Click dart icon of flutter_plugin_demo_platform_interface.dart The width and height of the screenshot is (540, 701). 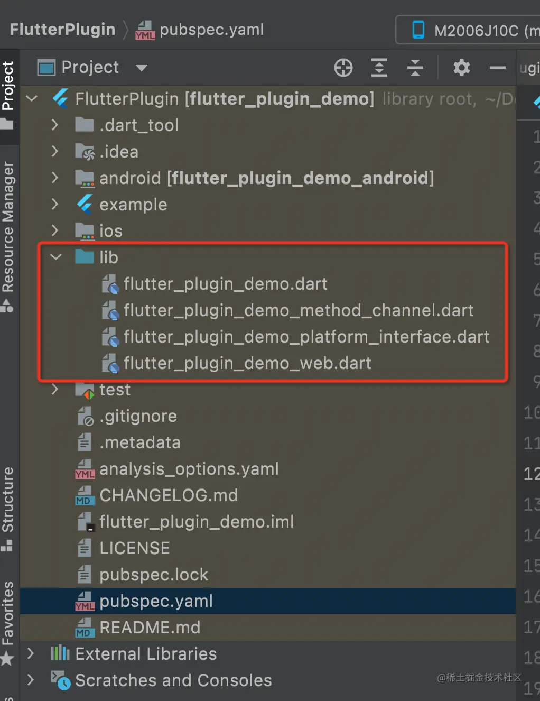point(110,337)
